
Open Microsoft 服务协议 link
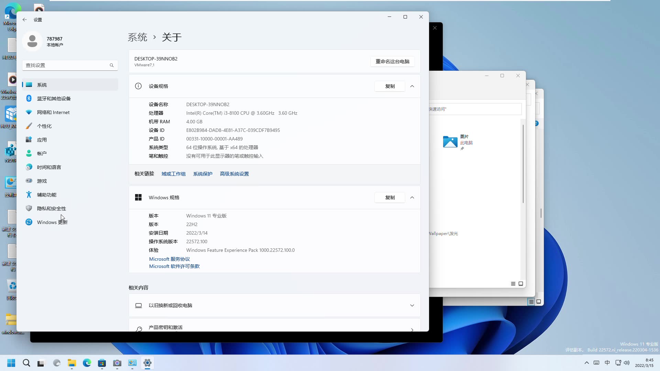[169, 259]
